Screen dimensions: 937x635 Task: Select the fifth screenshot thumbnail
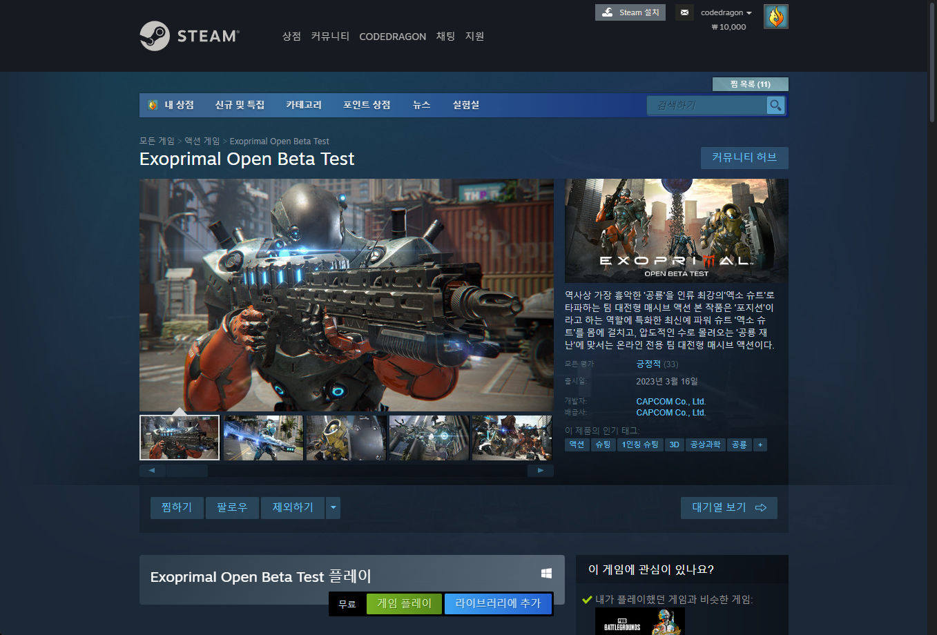512,438
